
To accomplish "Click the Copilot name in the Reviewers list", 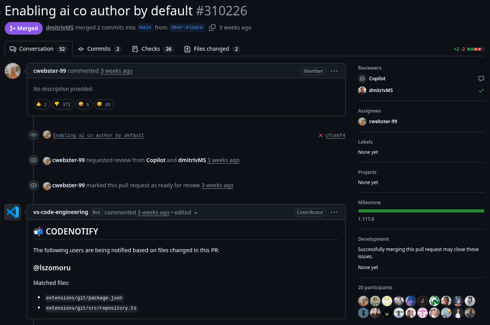I will pyautogui.click(x=377, y=79).
